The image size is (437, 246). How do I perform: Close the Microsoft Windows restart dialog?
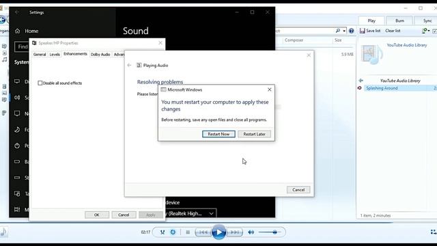click(x=269, y=90)
